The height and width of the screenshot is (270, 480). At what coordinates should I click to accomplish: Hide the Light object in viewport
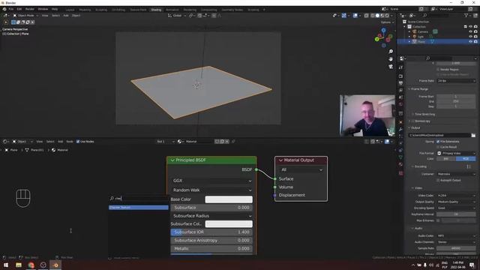pos(470,37)
